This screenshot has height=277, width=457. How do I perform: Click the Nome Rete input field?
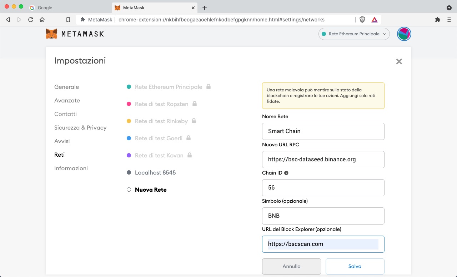[323, 131]
